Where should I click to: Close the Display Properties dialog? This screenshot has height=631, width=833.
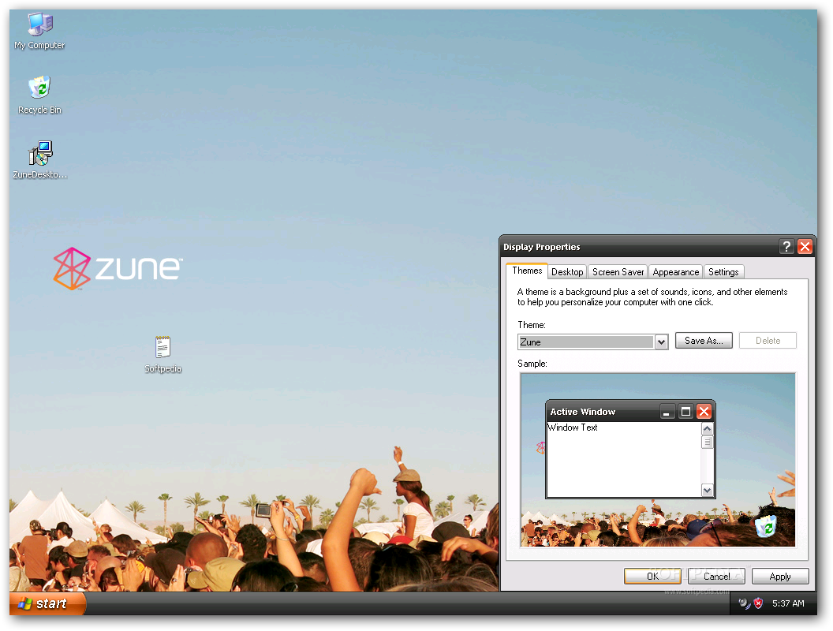click(x=805, y=246)
